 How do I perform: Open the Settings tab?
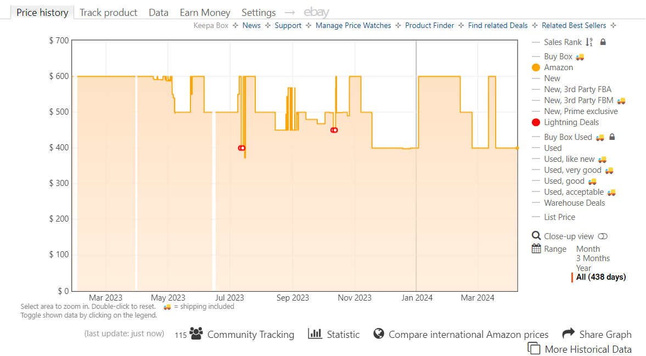259,12
